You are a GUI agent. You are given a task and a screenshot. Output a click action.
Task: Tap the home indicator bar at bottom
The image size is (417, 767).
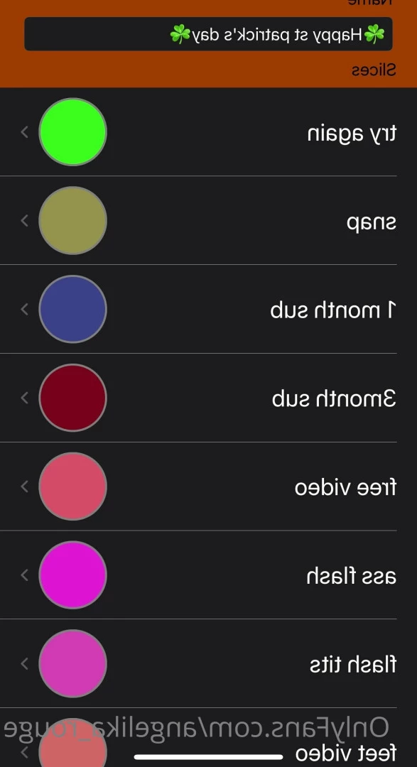(x=209, y=757)
